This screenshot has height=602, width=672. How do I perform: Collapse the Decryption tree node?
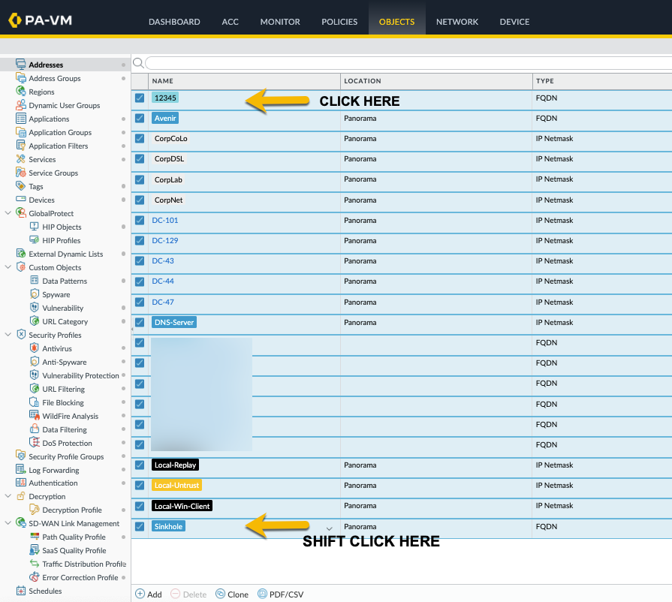(x=8, y=496)
